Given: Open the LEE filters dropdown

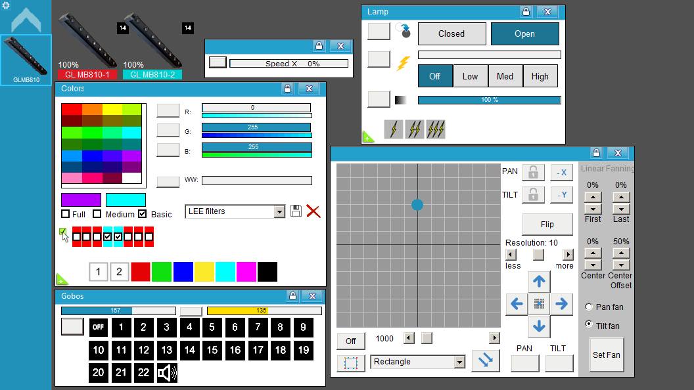Looking at the screenshot, I should pos(279,212).
